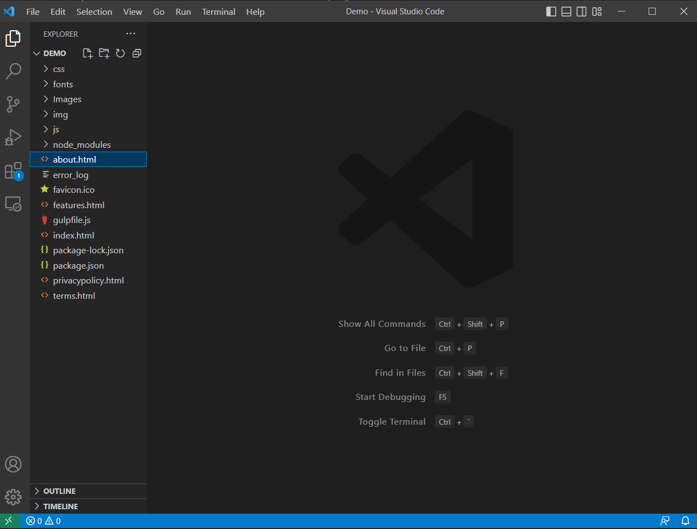Open the Extensions view
This screenshot has width=697, height=529.
[x=13, y=171]
